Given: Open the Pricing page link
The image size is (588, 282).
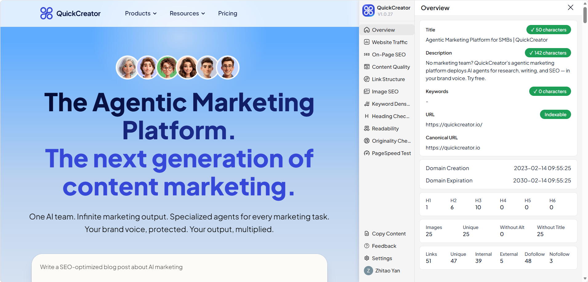Looking at the screenshot, I should coord(228,14).
